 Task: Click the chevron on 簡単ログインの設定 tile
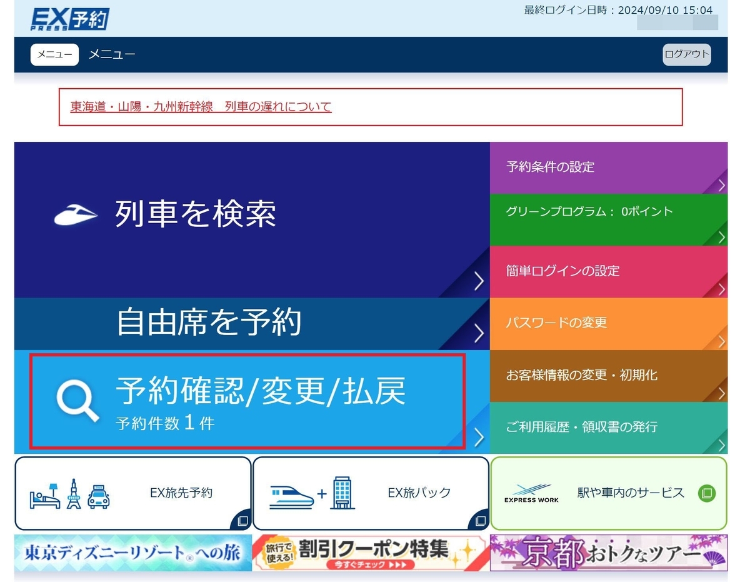tap(721, 289)
